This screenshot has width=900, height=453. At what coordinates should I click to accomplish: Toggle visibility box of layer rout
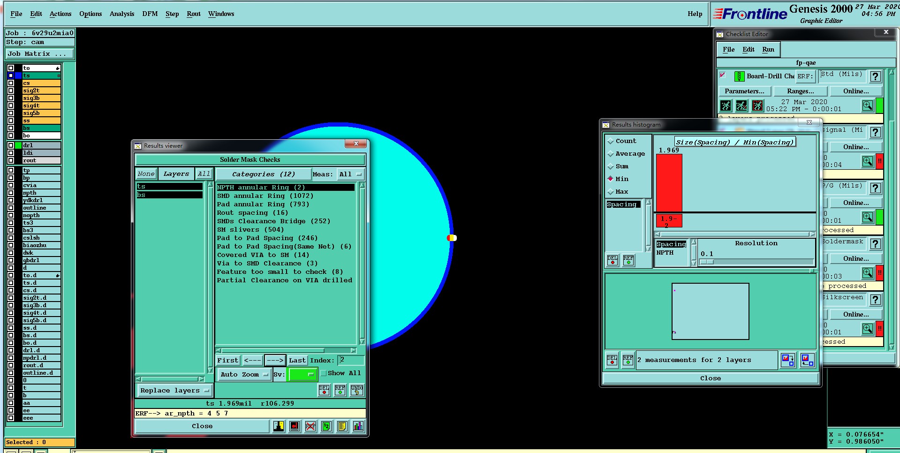[11, 160]
